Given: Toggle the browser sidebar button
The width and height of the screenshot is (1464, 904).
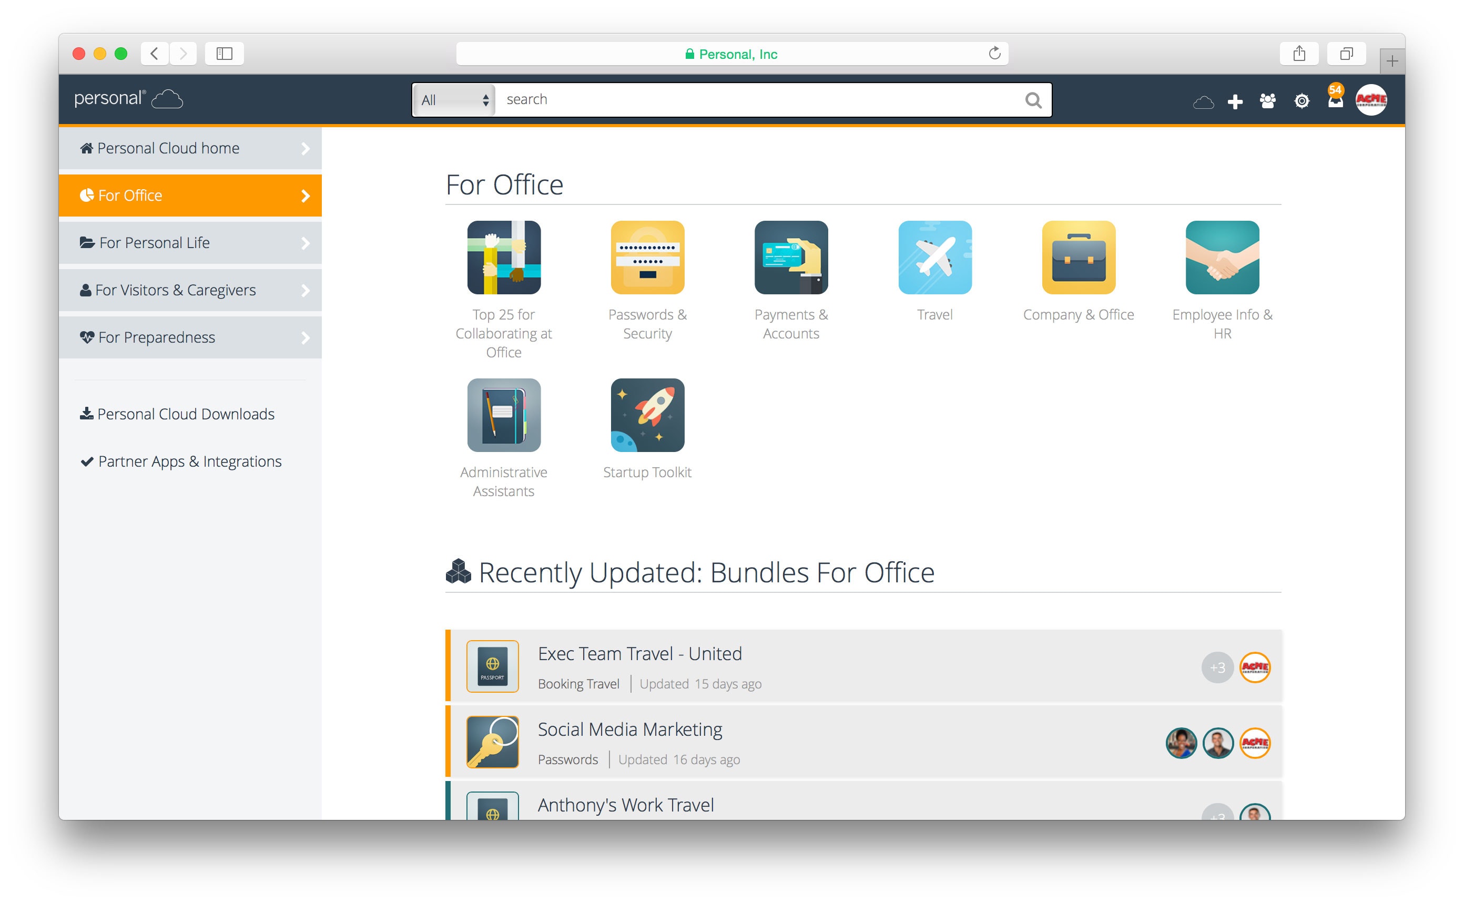Looking at the screenshot, I should click(224, 54).
